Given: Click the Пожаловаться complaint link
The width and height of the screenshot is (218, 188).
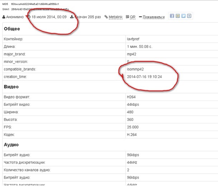Looking at the screenshot, I should coord(153,17).
